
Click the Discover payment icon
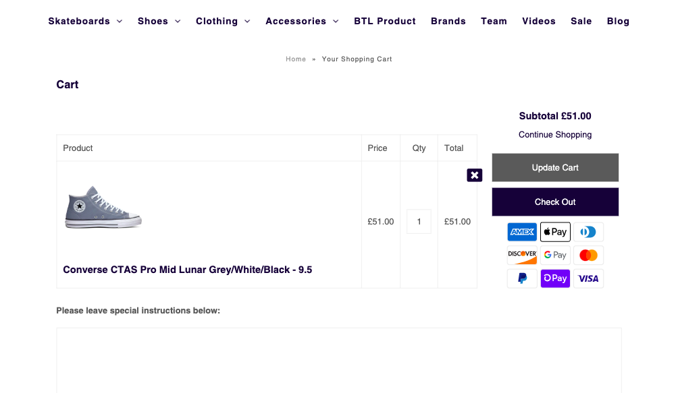[522, 255]
